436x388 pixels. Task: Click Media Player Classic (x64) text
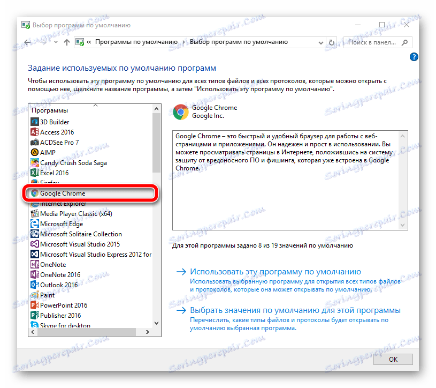tap(76, 214)
